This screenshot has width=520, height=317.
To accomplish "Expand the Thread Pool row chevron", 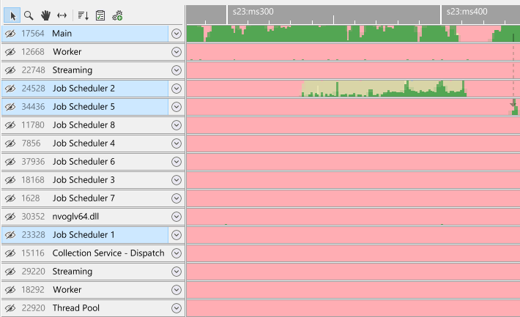I will coord(177,308).
